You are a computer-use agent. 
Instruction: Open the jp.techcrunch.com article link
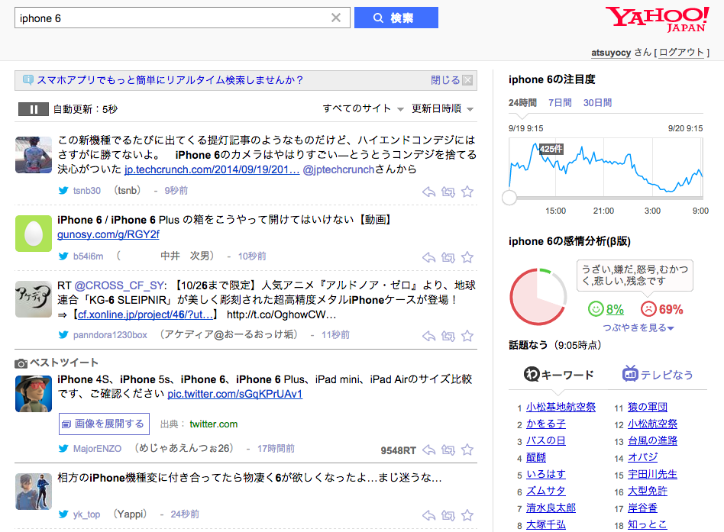pos(212,169)
